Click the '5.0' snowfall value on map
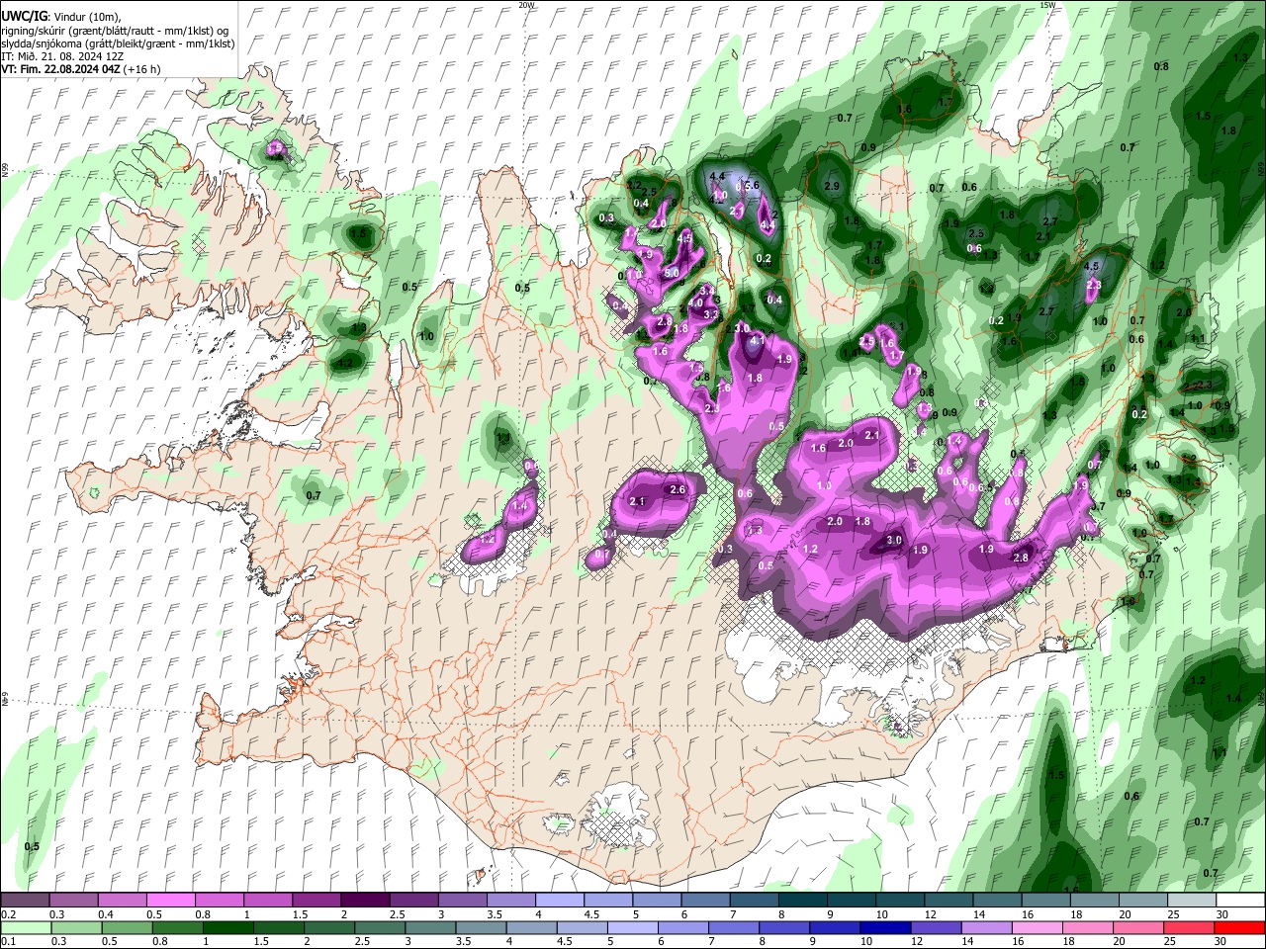This screenshot has width=1266, height=949. [x=671, y=272]
